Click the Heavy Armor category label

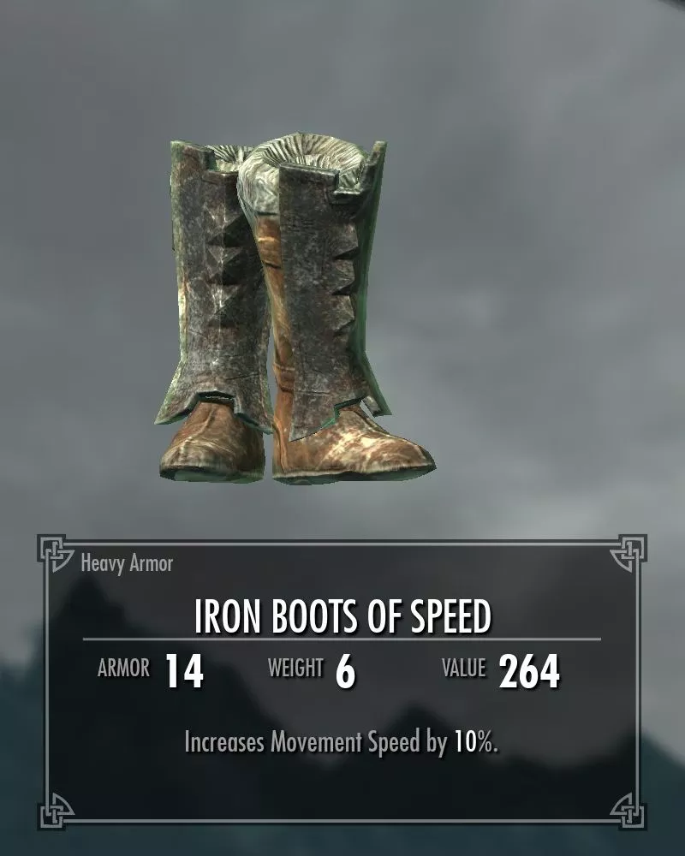(127, 563)
